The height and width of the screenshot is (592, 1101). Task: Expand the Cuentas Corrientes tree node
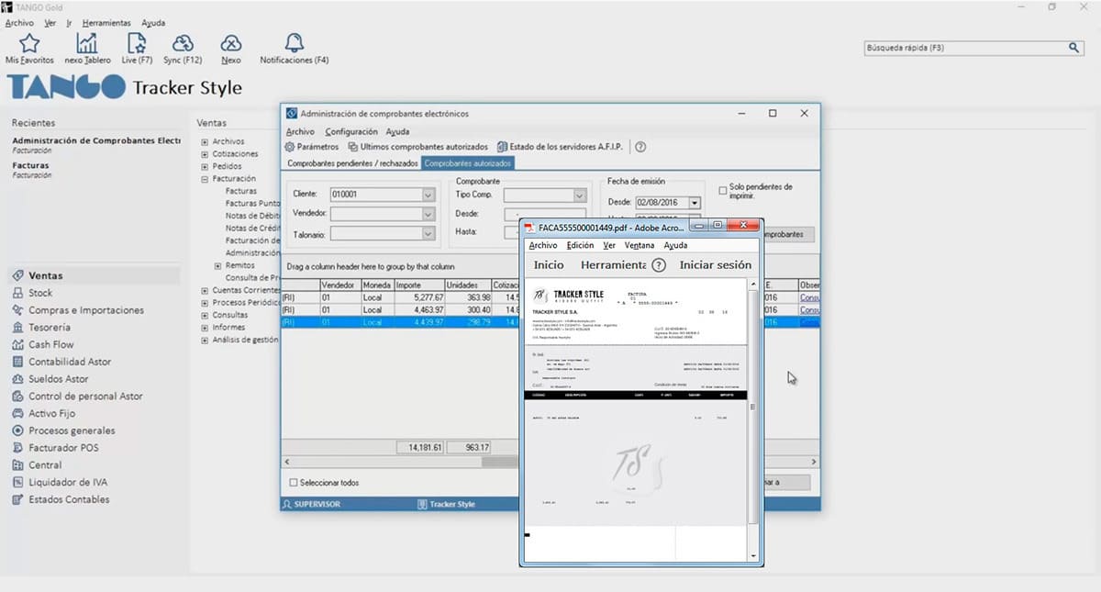pos(205,290)
